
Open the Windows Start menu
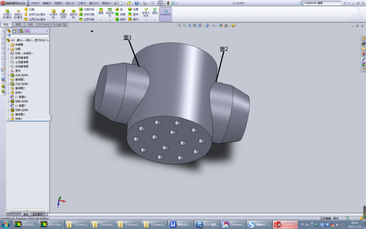point(6,224)
